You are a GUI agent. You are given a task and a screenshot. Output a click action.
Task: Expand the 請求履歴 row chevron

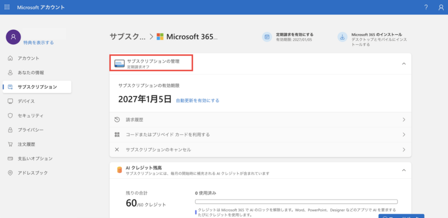click(x=403, y=120)
